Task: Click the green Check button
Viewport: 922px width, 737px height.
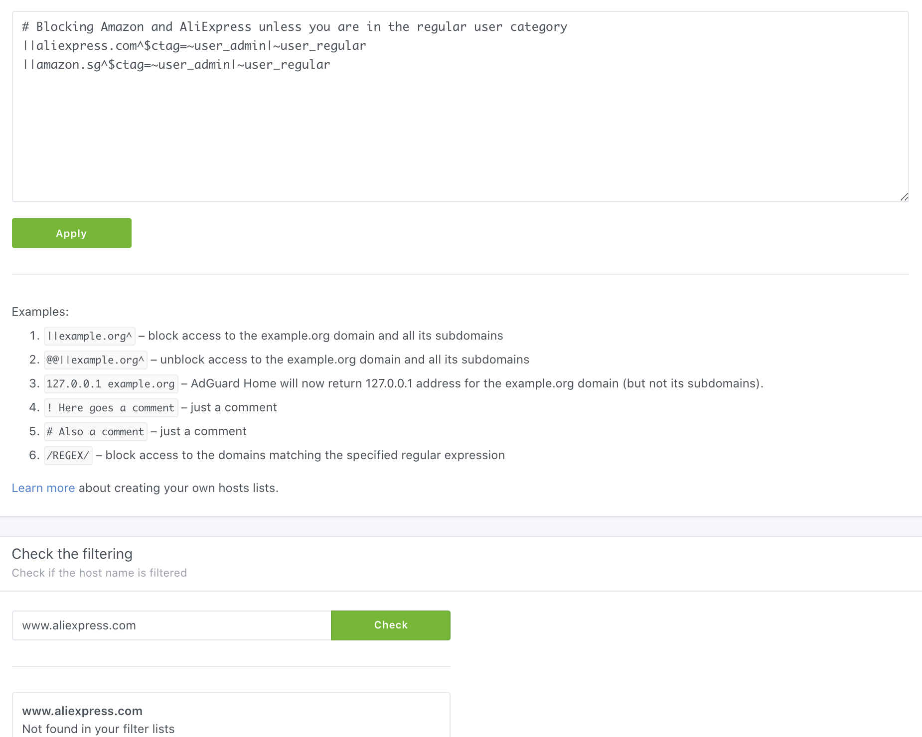Action: tap(390, 625)
